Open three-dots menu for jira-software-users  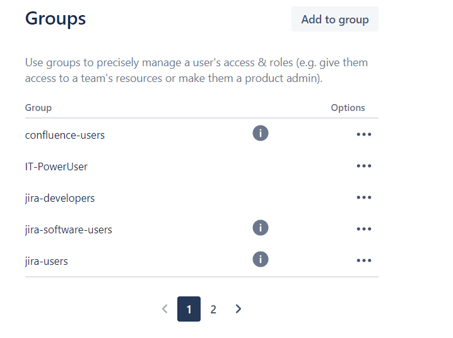pyautogui.click(x=364, y=229)
